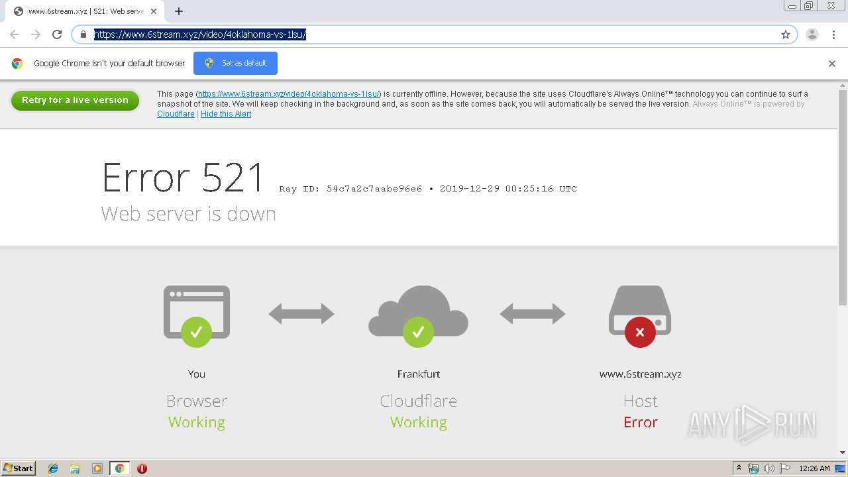Viewport: 848px width, 477px height.
Task: Select the www.6stream.xyz 521 tab
Action: coord(85,11)
